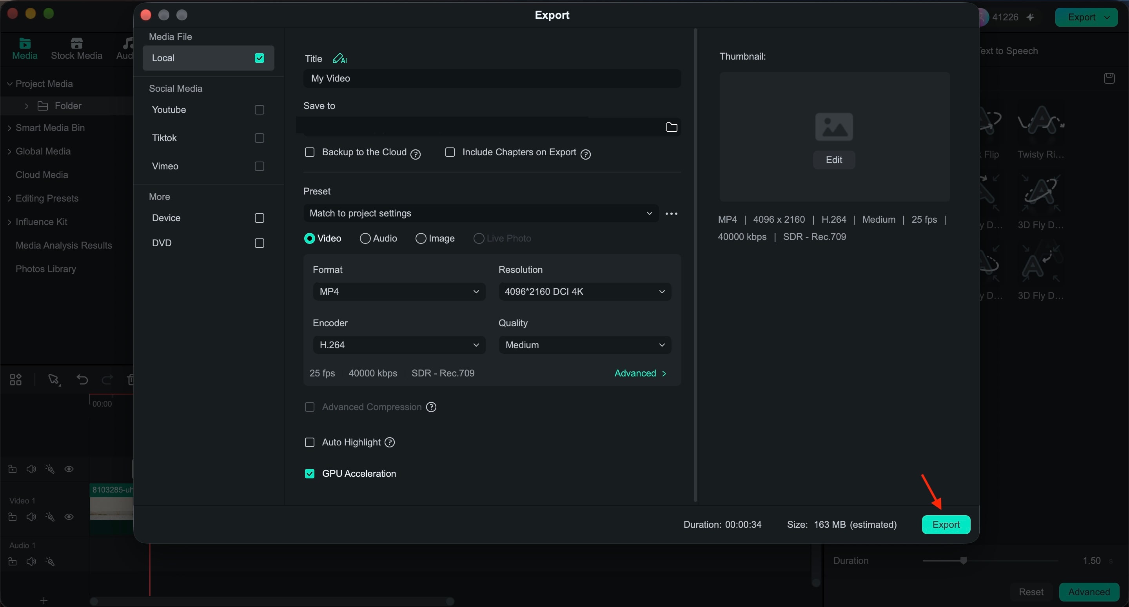Mute the Video 1 track speaker icon
Viewport: 1129px width, 607px height.
[x=31, y=517]
